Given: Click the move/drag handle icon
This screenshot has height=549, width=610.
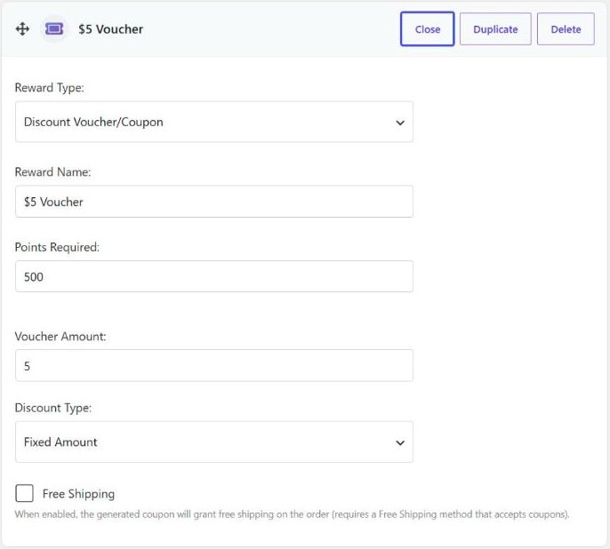Looking at the screenshot, I should [22, 29].
